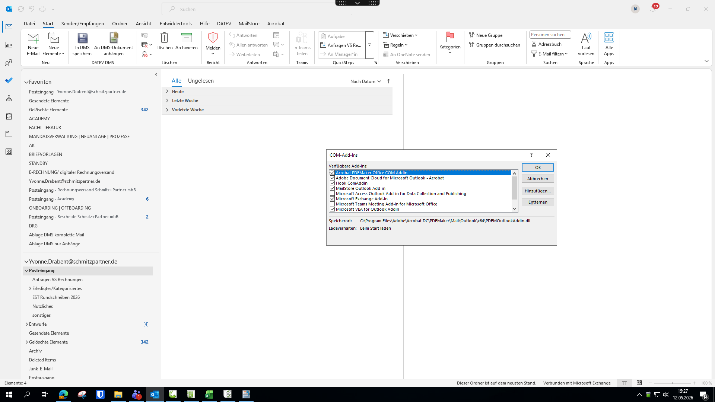Click the add-ins list scrollbar down arrow
The height and width of the screenshot is (402, 715).
point(515,209)
